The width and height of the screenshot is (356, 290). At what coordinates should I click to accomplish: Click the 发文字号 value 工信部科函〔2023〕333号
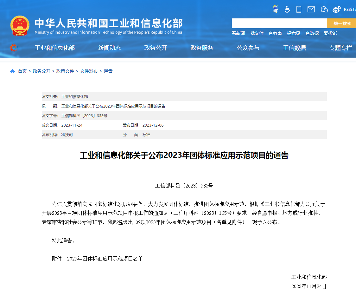click(x=84, y=116)
